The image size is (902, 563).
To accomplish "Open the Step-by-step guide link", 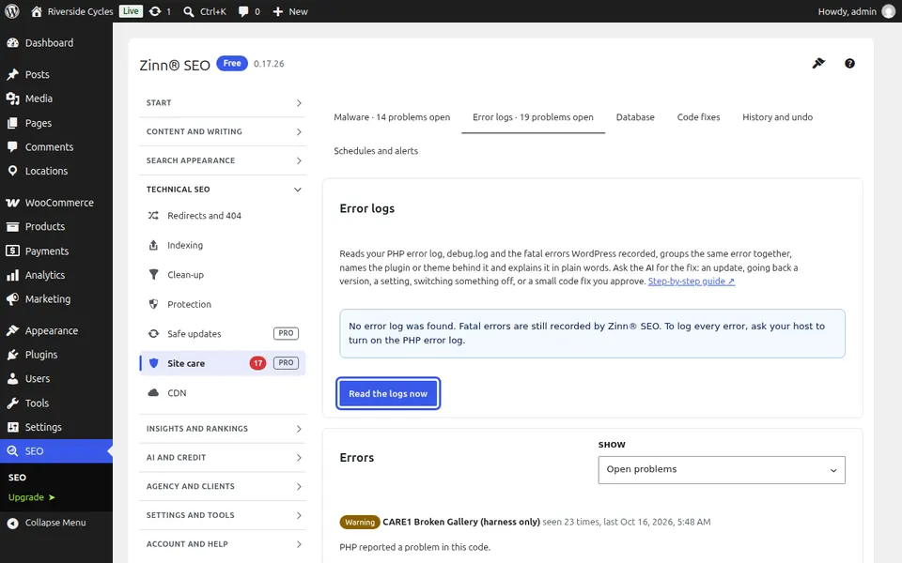I will pyautogui.click(x=691, y=281).
